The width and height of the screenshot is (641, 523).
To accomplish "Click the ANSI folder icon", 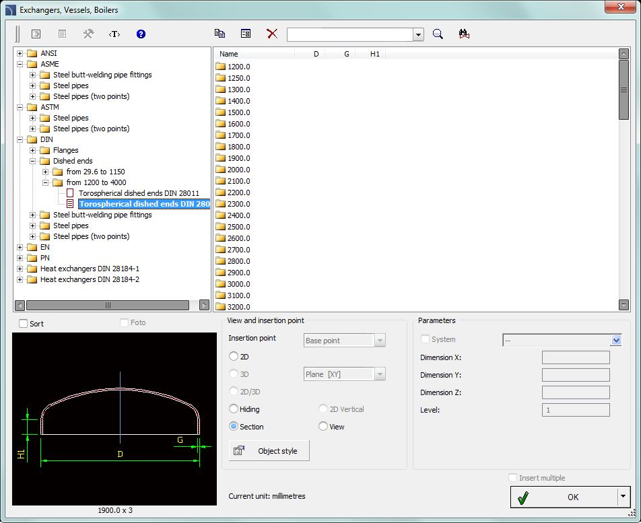I will [32, 53].
